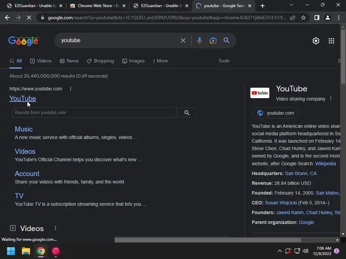
Task: Expand the More search filters
Action: [x=160, y=61]
